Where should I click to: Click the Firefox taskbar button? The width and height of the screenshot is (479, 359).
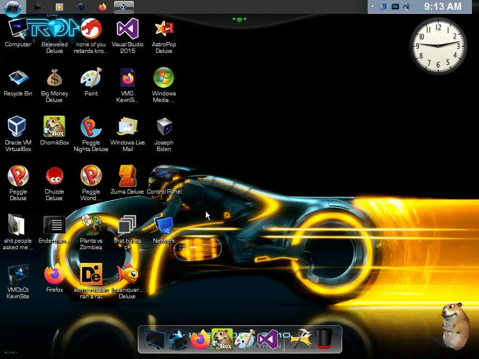(x=102, y=7)
